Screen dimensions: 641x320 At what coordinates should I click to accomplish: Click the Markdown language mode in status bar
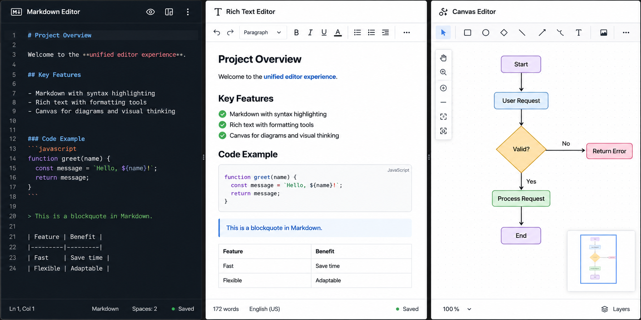click(x=105, y=309)
